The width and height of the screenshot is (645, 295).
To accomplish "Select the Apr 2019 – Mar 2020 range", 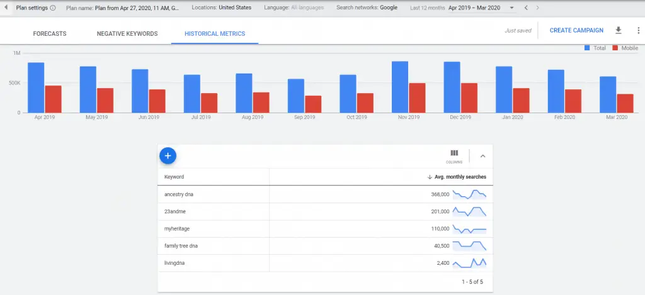I will pyautogui.click(x=475, y=8).
